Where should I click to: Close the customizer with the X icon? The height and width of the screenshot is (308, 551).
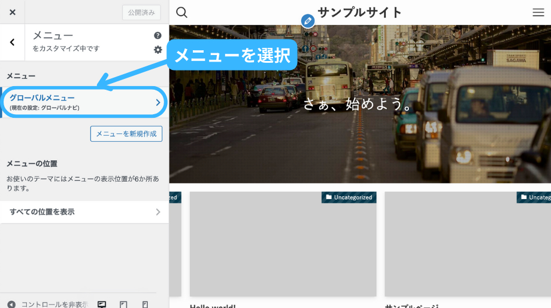tap(13, 13)
